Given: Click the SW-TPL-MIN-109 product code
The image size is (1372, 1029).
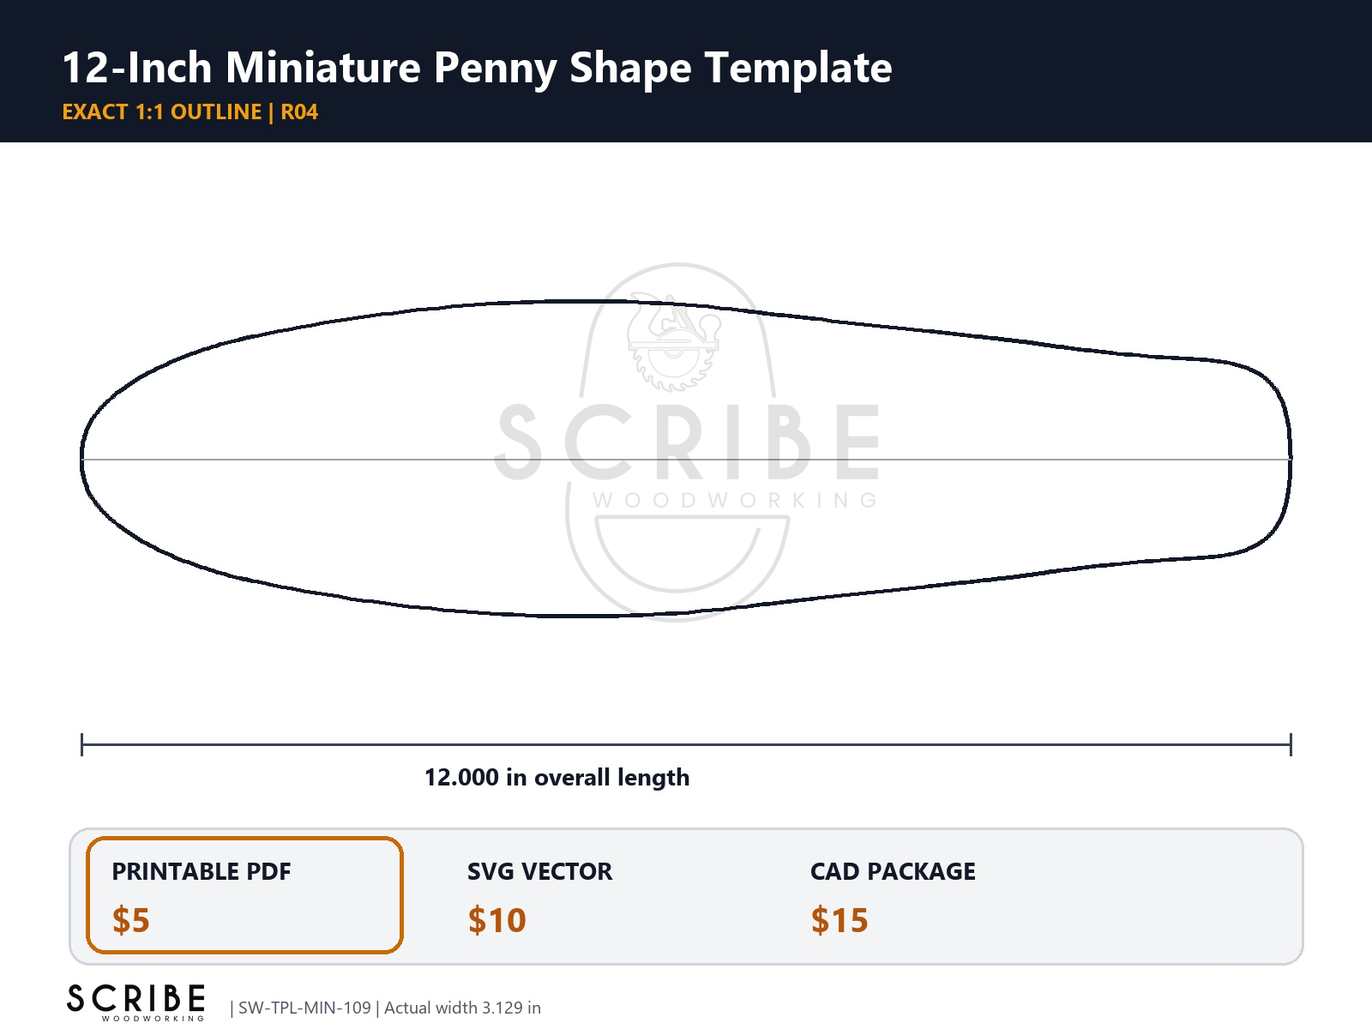Looking at the screenshot, I should (x=304, y=1008).
